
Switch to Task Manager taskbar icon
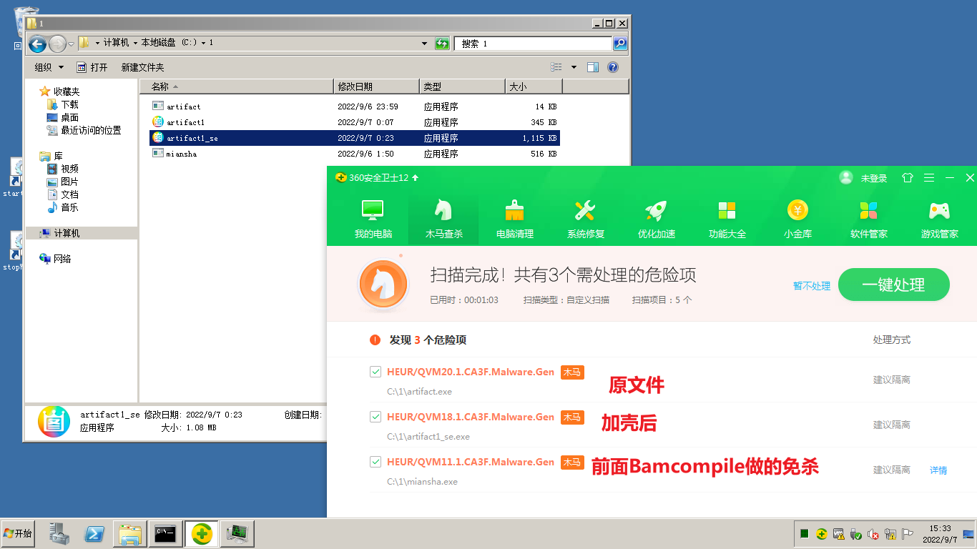coord(237,533)
